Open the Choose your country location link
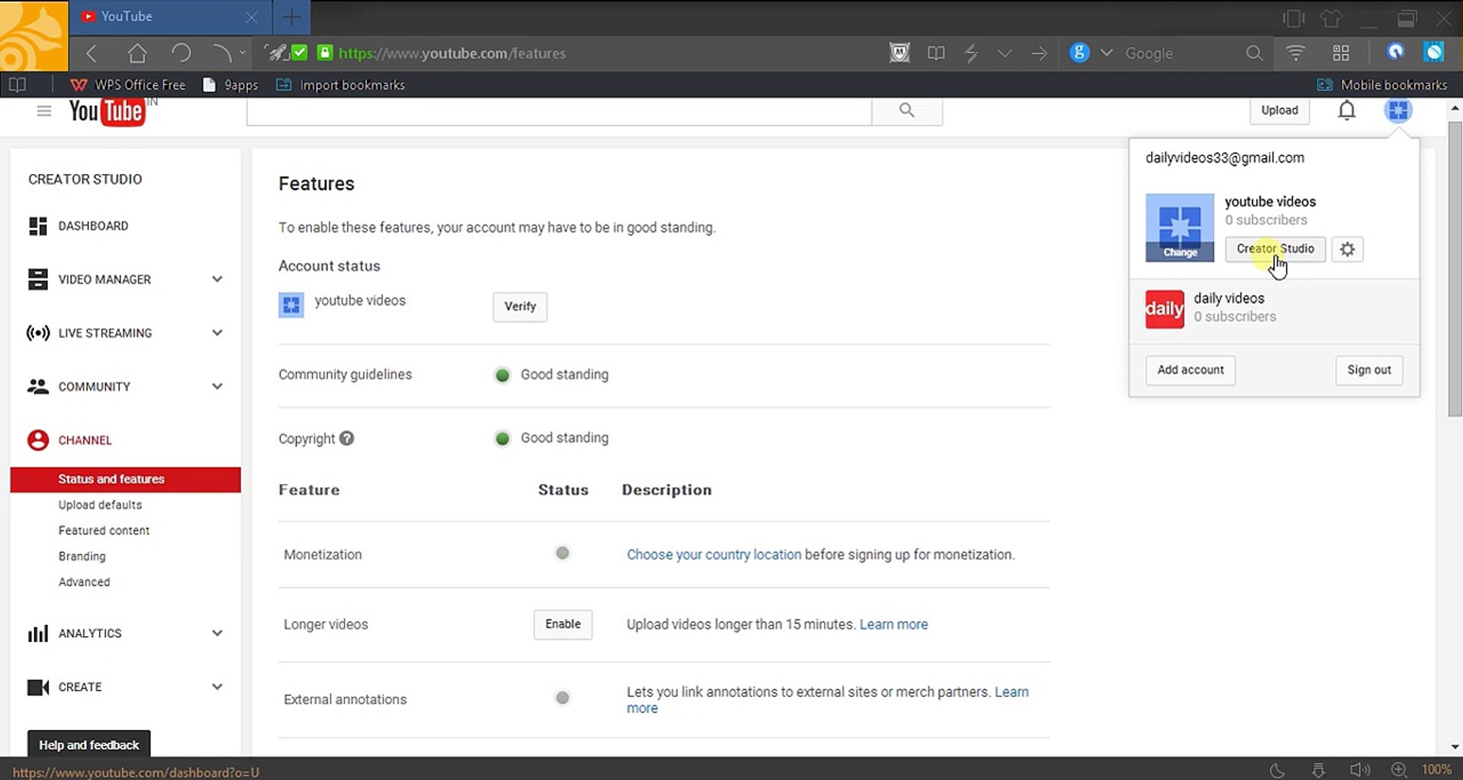This screenshot has width=1463, height=780. (x=713, y=555)
